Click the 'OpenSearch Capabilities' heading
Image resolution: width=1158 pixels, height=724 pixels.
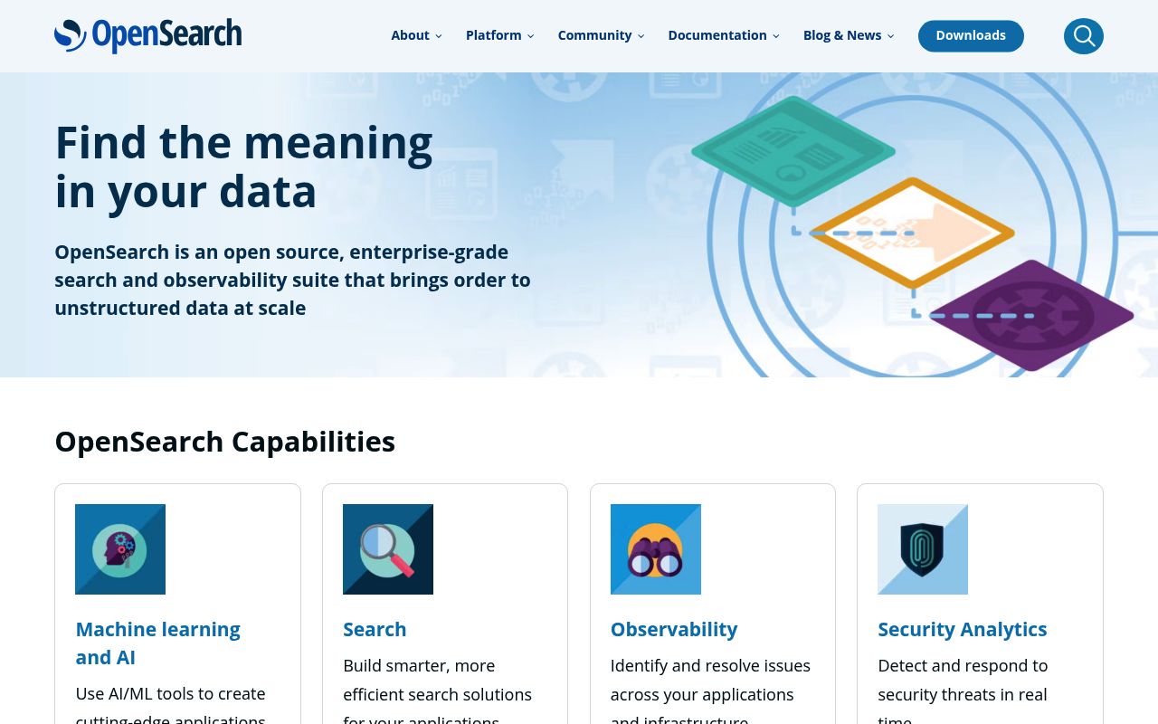click(x=225, y=442)
